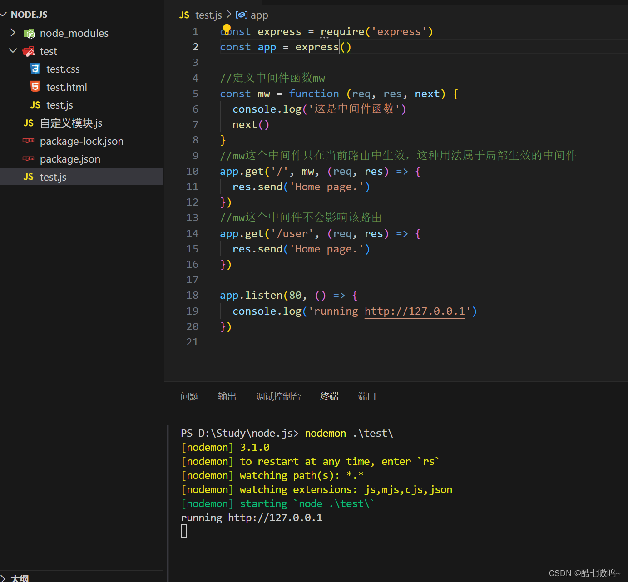The width and height of the screenshot is (628, 582).
Task: Click test.js in the breadcrumb
Action: (x=208, y=15)
